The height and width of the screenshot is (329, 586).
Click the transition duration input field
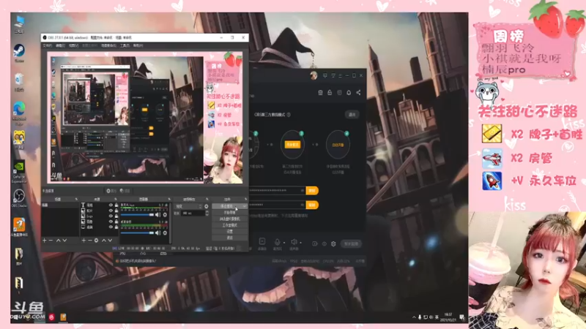pyautogui.click(x=193, y=213)
